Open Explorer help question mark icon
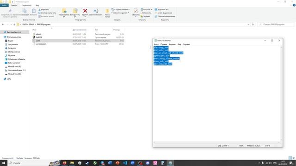The image size is (296, 166). 294,5
